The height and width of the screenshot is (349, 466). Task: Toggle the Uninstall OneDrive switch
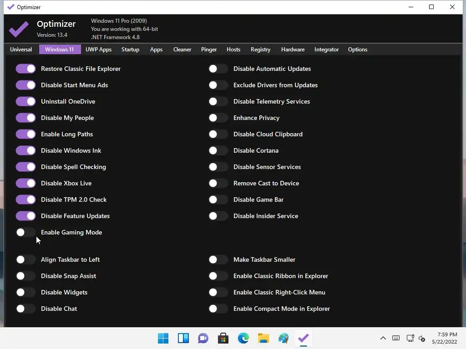[26, 101]
